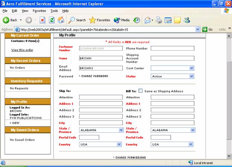This screenshot has height=167, width=232.
Task: Click the status bar page icon
Action: click(x=3, y=163)
